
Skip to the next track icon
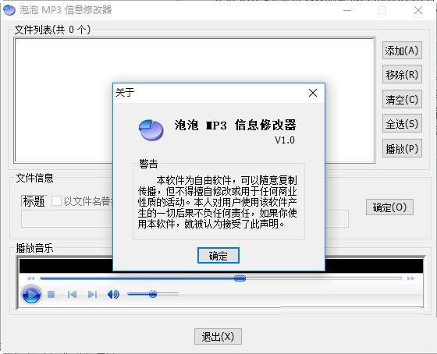[92, 294]
